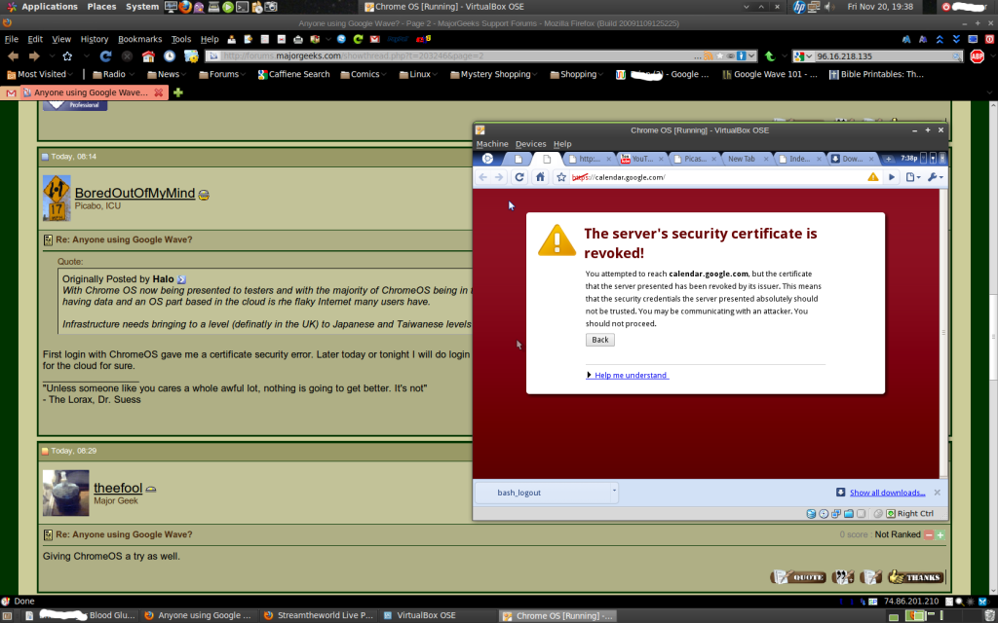
Task: Bookmark page with Chrome star icon
Action: click(x=561, y=177)
